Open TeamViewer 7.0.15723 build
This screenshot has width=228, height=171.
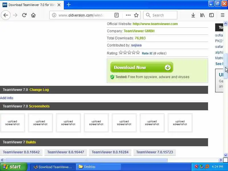pos(154,152)
